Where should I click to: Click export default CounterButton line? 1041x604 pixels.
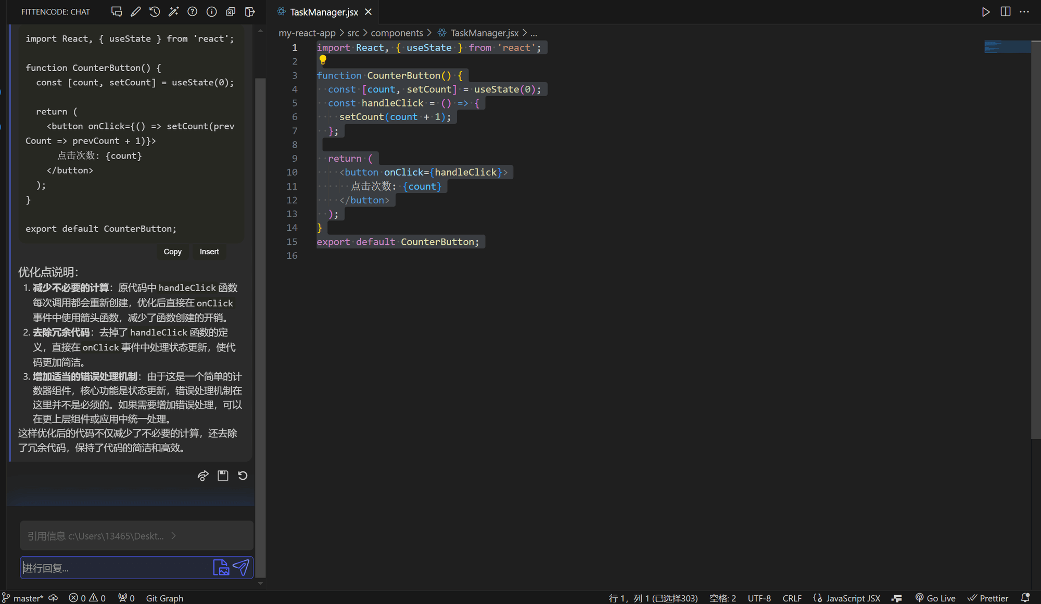[x=398, y=242]
